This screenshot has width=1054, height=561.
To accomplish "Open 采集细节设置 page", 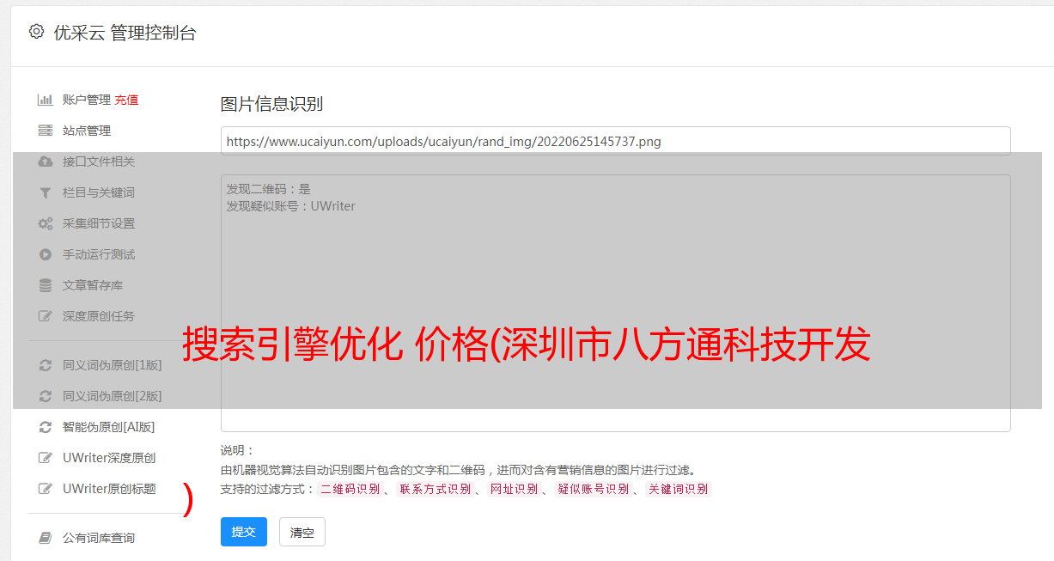I will (99, 223).
